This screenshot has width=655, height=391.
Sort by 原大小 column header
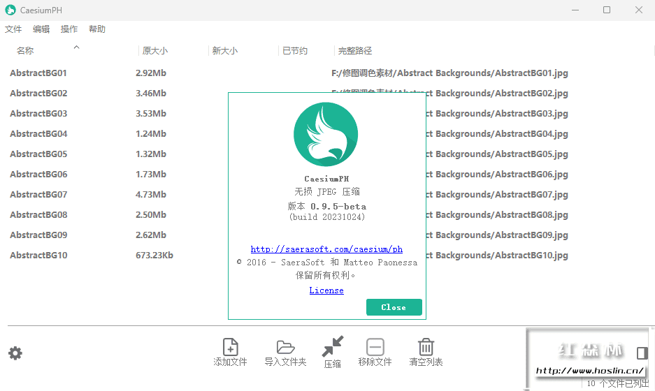(154, 51)
